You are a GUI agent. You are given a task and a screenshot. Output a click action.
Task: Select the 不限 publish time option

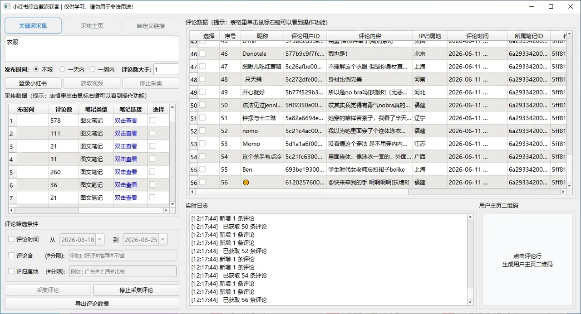point(36,69)
